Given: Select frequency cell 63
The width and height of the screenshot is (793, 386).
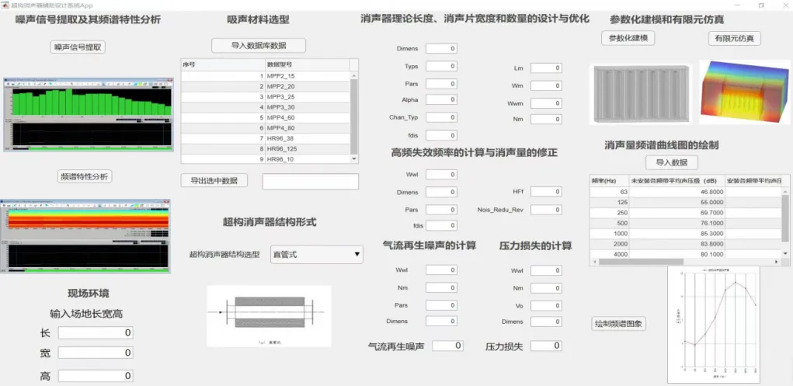Looking at the screenshot, I should coord(609,193).
